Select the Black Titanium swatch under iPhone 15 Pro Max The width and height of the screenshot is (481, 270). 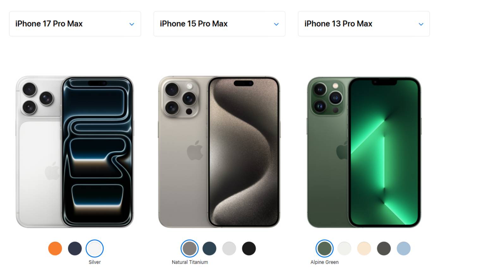[x=249, y=249]
